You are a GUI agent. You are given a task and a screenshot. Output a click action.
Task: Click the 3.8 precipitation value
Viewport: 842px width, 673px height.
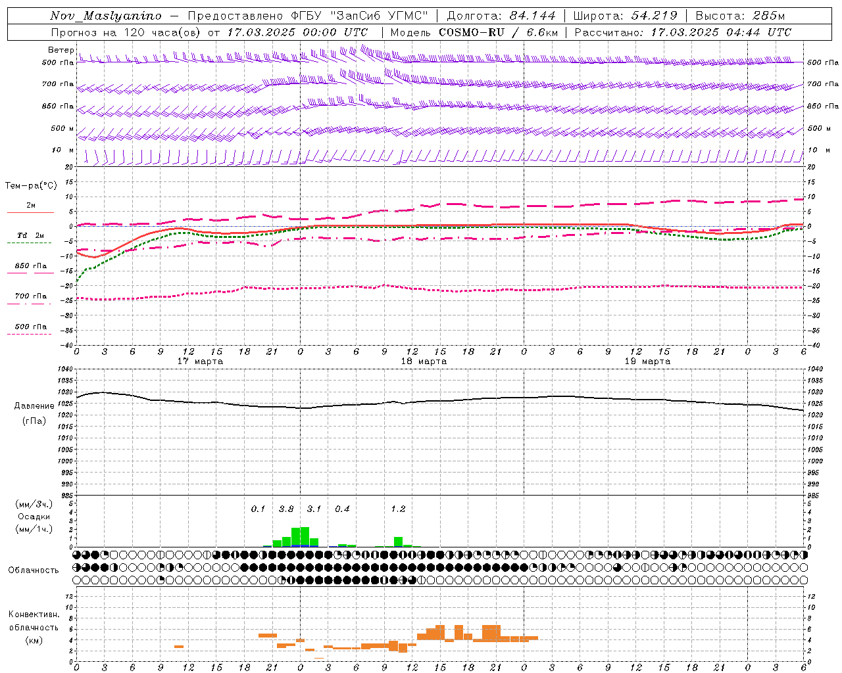(x=286, y=509)
